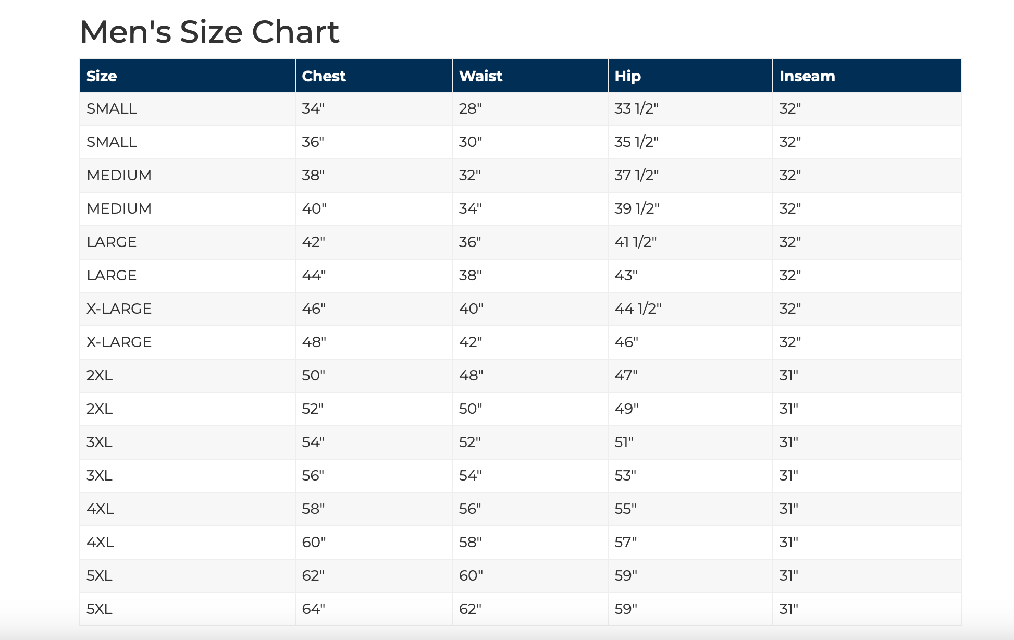
Task: Click the Hip column header
Action: pos(627,76)
